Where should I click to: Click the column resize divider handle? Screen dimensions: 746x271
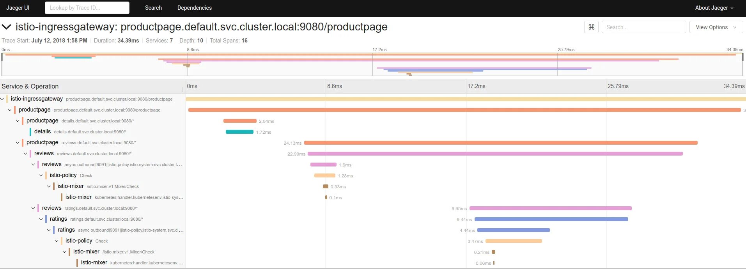183,89
